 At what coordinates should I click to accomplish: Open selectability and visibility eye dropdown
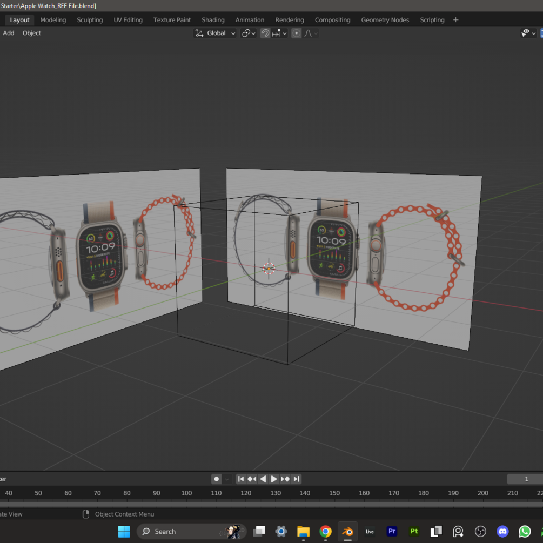pos(528,33)
